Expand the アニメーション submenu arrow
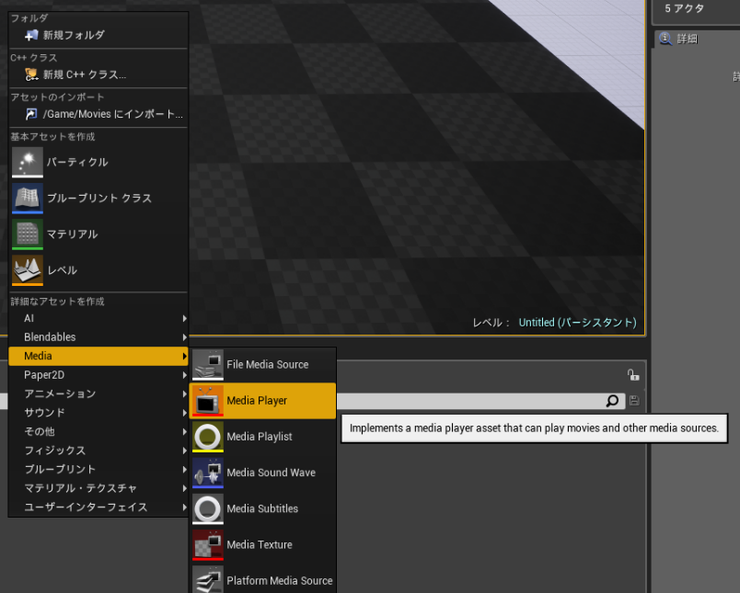740x593 pixels. click(184, 394)
